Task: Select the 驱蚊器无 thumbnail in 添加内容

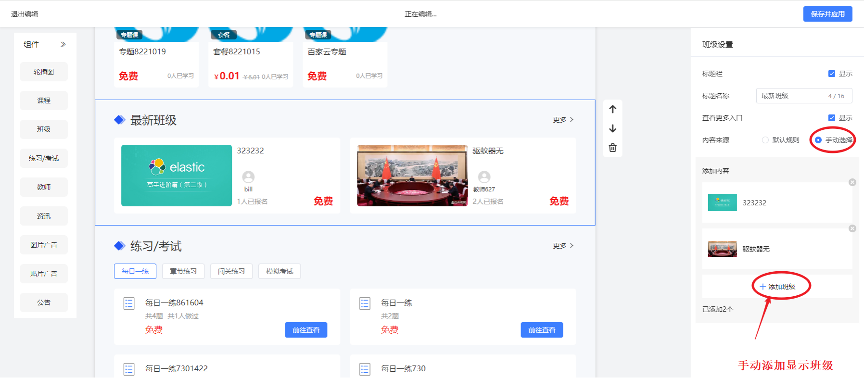Action: (x=722, y=249)
